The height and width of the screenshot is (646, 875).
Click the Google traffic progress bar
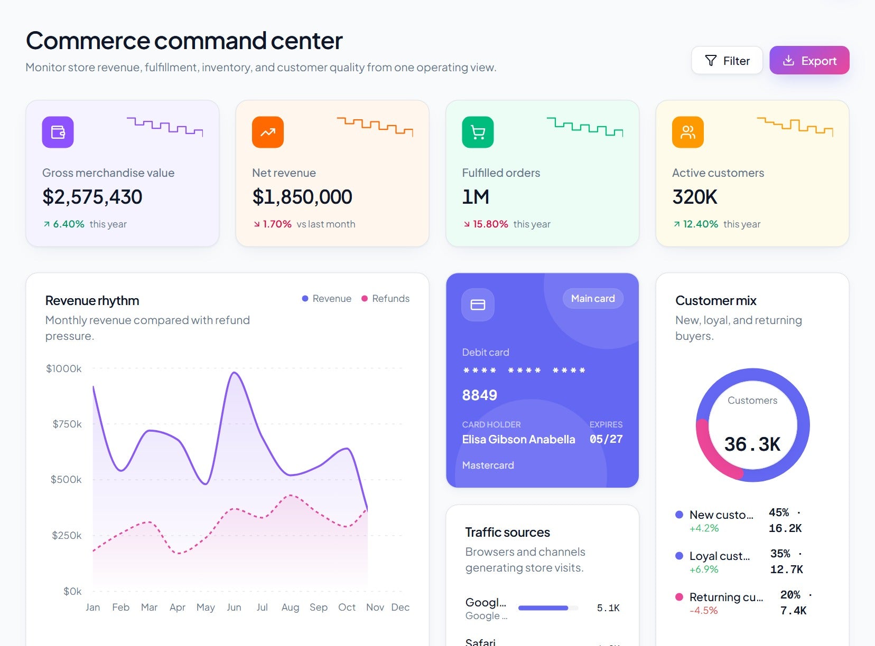[548, 608]
